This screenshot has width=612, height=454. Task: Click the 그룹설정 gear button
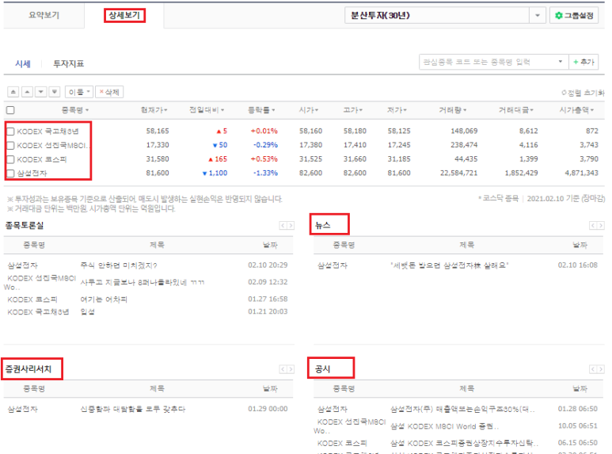tap(574, 16)
